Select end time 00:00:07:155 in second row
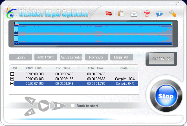This screenshot has width=187, height=126. [x=64, y=79]
